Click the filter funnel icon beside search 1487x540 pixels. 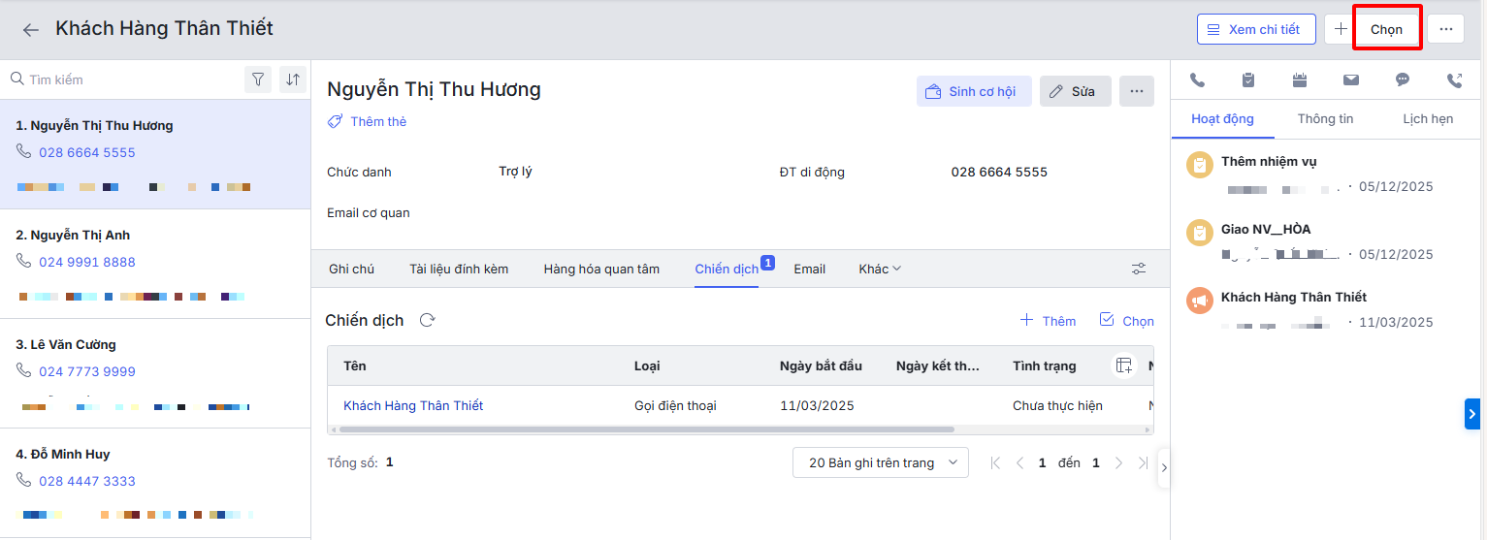[258, 79]
